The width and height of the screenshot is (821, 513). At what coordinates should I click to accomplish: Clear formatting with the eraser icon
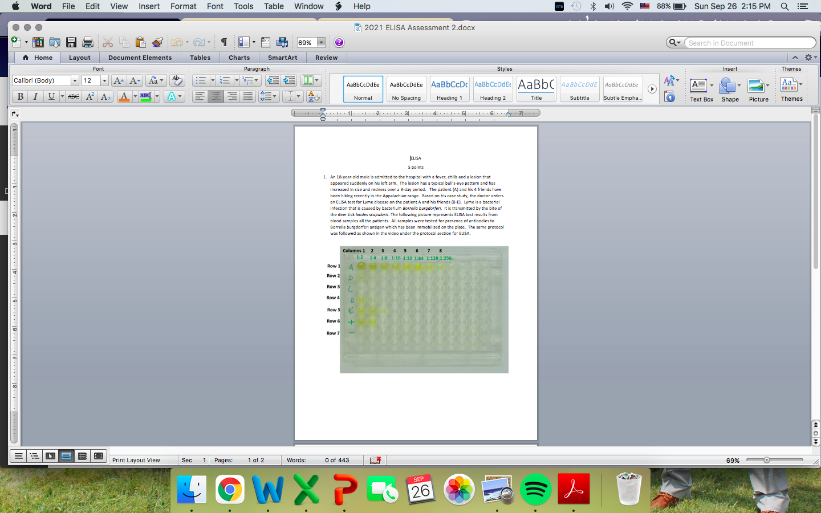[x=177, y=80]
